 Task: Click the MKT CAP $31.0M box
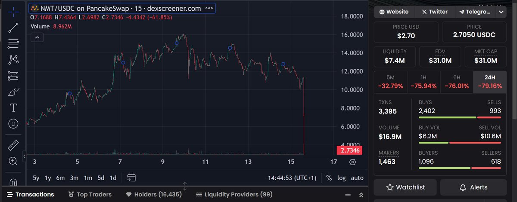pyautogui.click(x=486, y=56)
